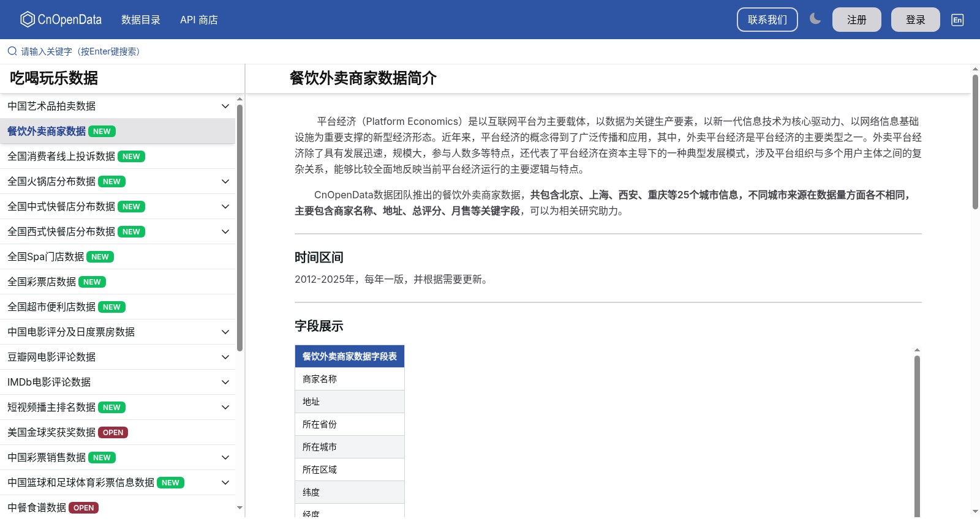The height and width of the screenshot is (527, 980).
Task: Click the 吃喝玩乐数据 sidebar title
Action: click(x=54, y=78)
